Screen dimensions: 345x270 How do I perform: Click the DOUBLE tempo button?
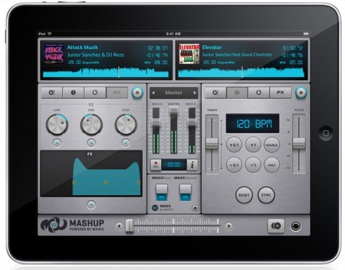272,145
